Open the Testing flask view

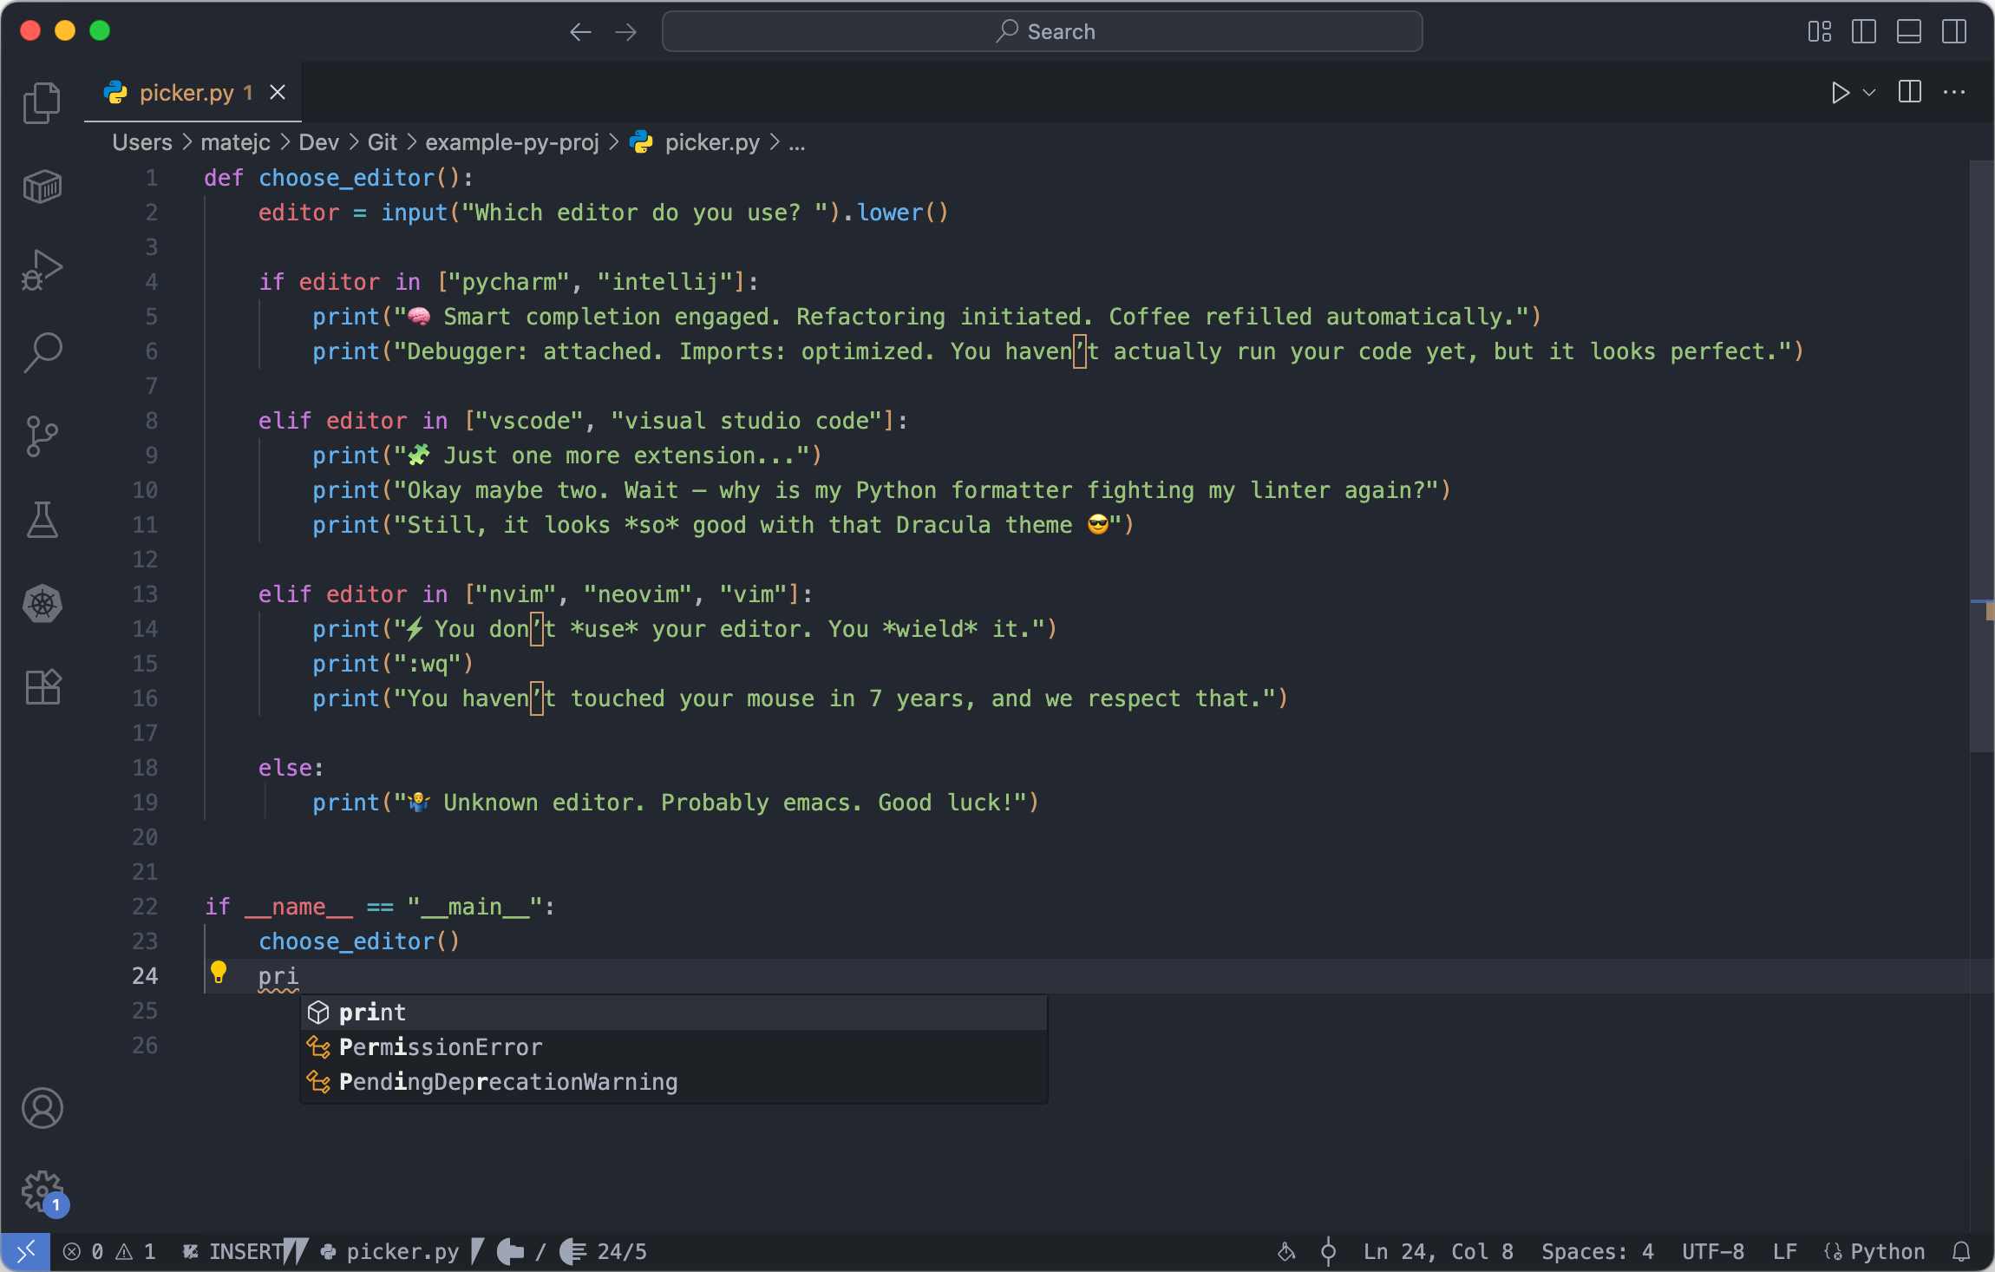pos(42,520)
